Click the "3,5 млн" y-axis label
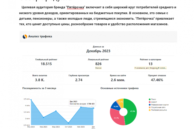Image resolution: width=194 pixels, height=129 pixels. point(27,112)
